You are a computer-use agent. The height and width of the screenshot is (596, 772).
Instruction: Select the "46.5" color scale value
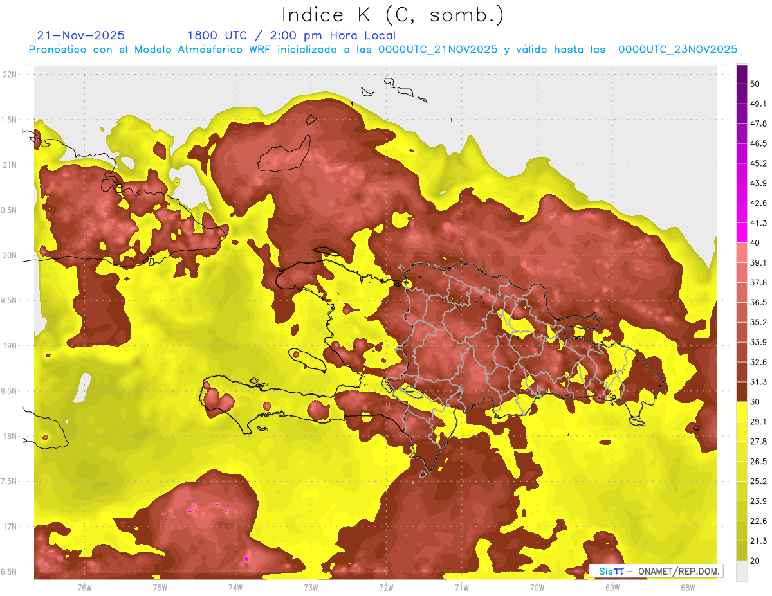(758, 143)
